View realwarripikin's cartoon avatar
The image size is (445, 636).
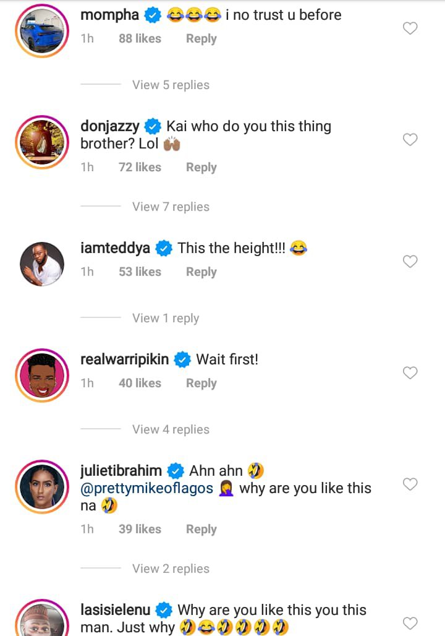(x=41, y=375)
